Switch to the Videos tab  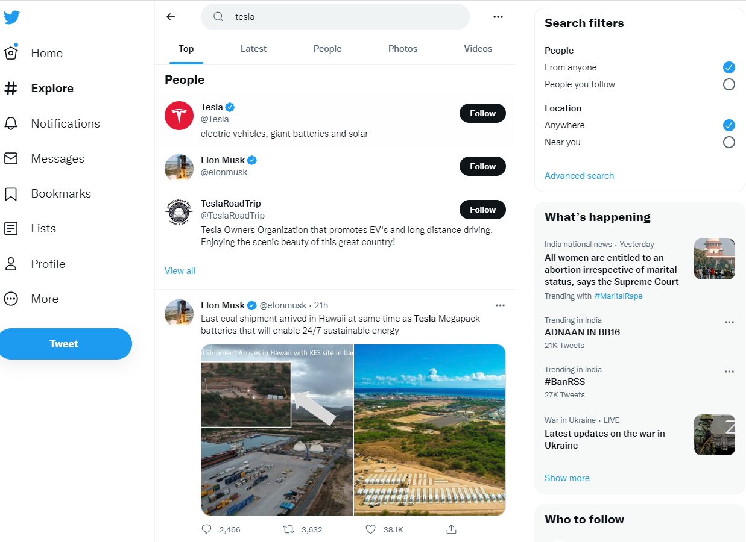coord(478,49)
